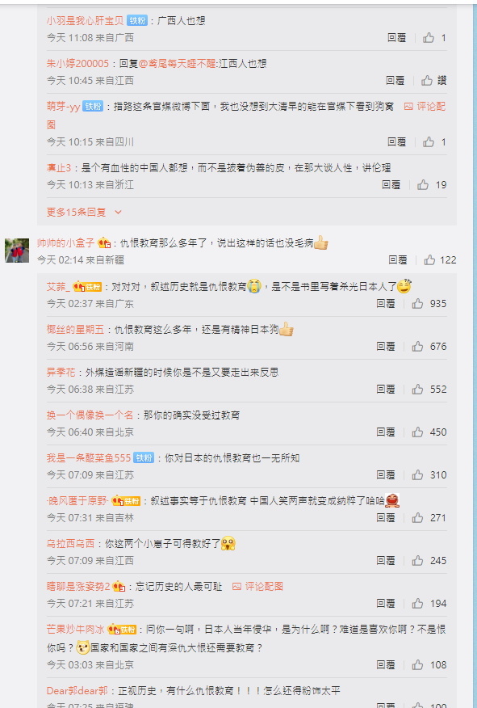Like 异季花 reply showing 552 likes
The image size is (477, 708).
click(417, 390)
